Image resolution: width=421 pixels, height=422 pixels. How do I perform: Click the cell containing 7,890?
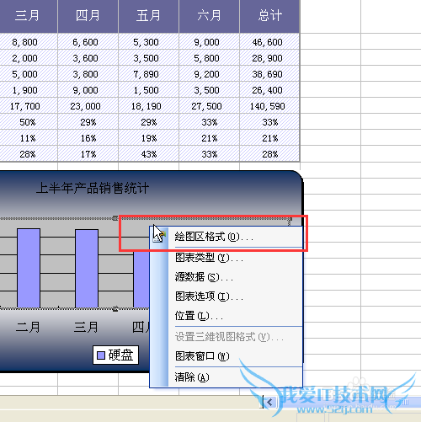tap(148, 74)
